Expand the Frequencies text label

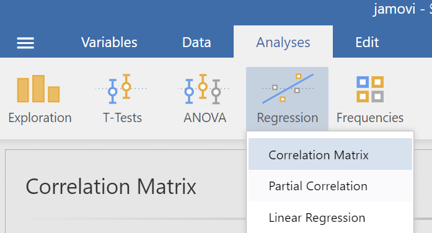click(370, 118)
